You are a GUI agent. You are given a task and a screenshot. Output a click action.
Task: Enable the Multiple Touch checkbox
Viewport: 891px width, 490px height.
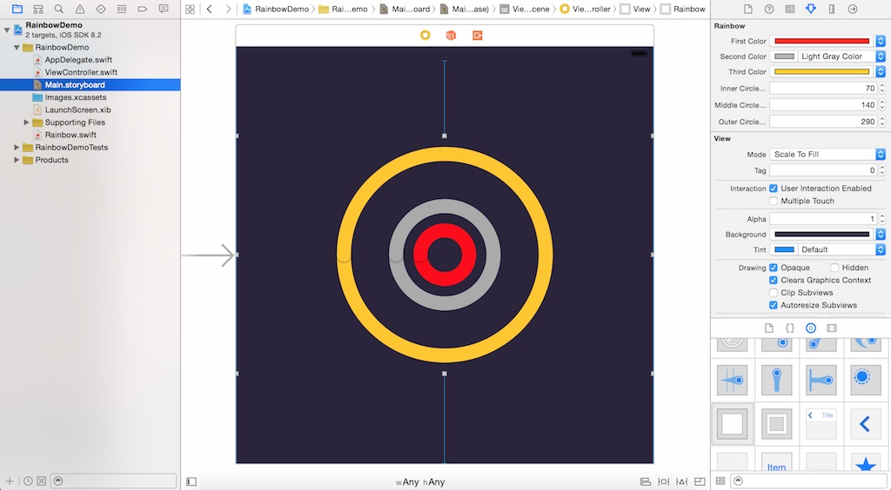tap(774, 201)
